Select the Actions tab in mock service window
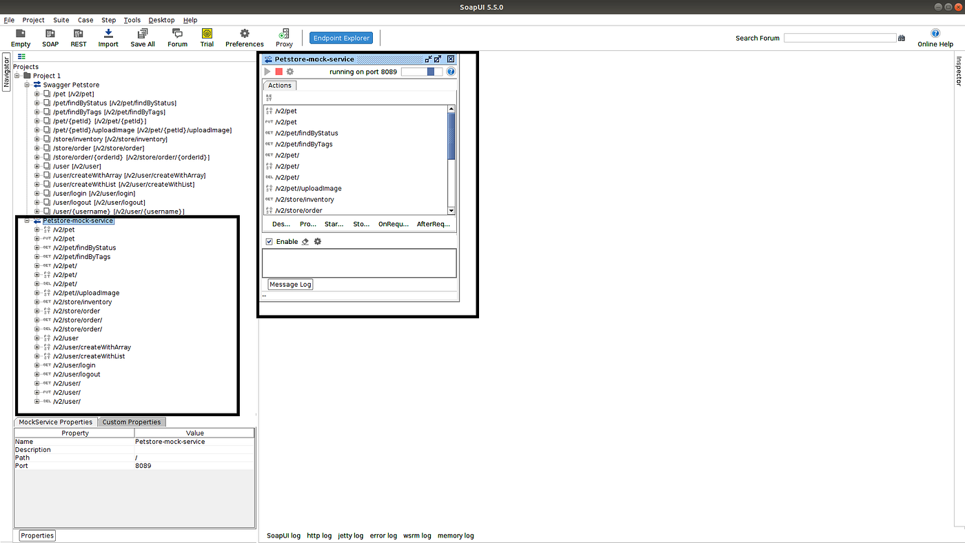965x543 pixels. (x=280, y=85)
